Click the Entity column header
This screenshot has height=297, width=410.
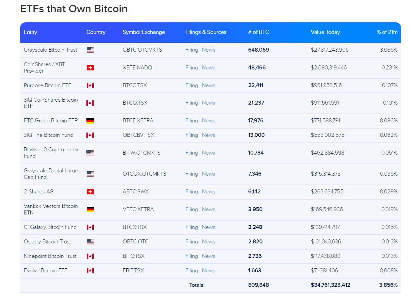point(30,32)
